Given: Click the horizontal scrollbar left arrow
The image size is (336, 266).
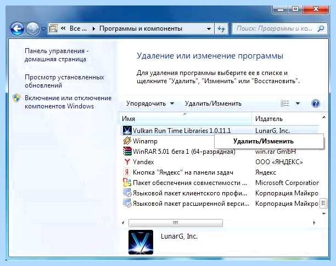Looking at the screenshot, I should tap(123, 223).
